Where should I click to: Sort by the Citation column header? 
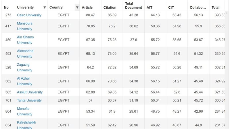110,7
